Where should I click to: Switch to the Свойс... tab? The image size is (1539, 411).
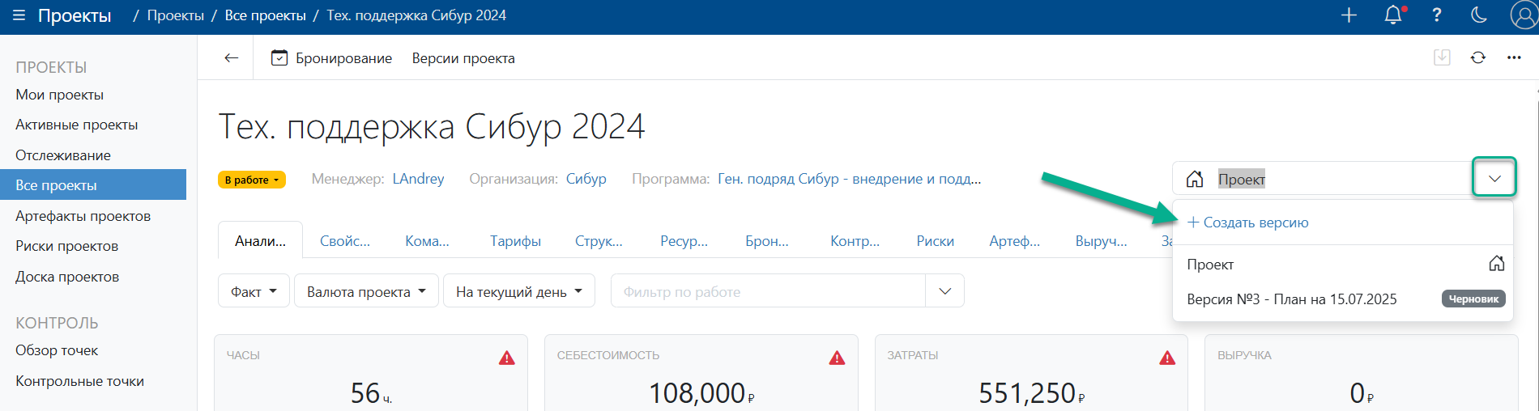click(x=345, y=240)
